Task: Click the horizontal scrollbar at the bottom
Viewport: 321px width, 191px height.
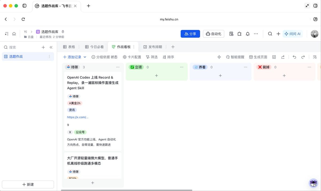Action: point(127,190)
